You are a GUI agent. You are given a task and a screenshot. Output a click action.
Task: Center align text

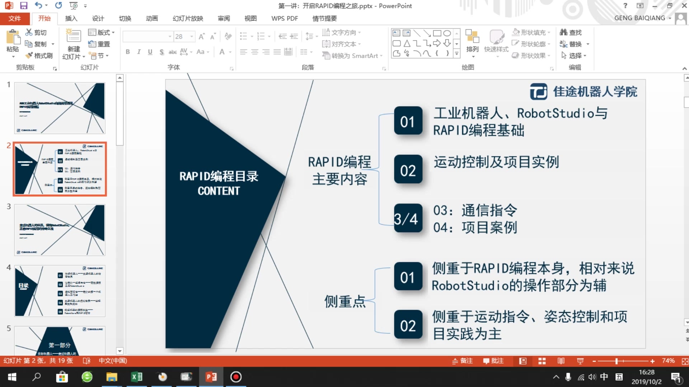coord(255,52)
